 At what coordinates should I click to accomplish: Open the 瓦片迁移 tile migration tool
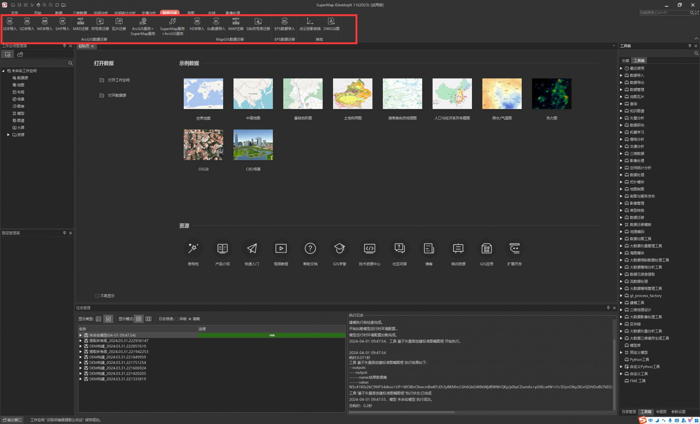[119, 24]
